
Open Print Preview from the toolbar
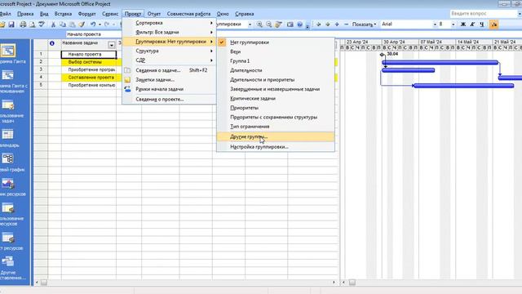(x=33, y=24)
